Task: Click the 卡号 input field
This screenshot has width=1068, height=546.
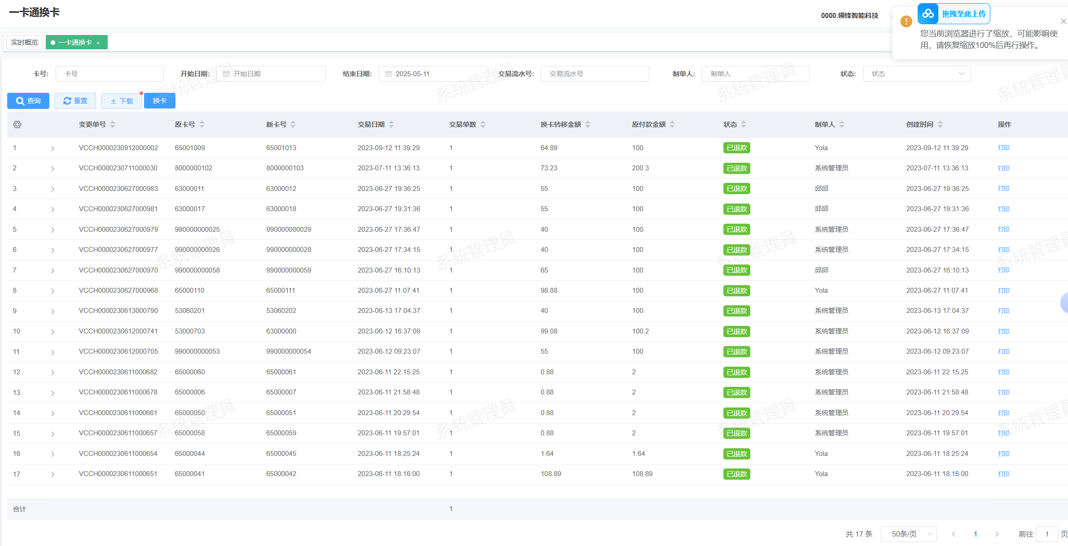Action: (109, 74)
